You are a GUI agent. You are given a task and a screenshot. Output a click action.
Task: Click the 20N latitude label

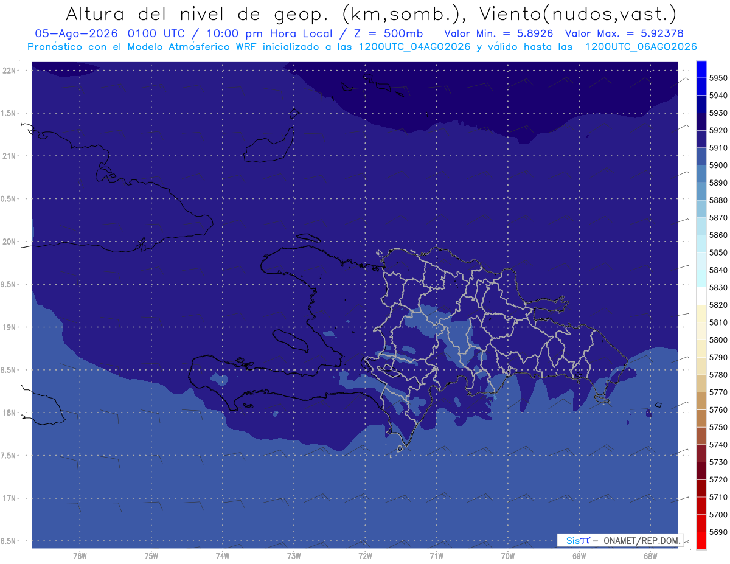(10, 242)
